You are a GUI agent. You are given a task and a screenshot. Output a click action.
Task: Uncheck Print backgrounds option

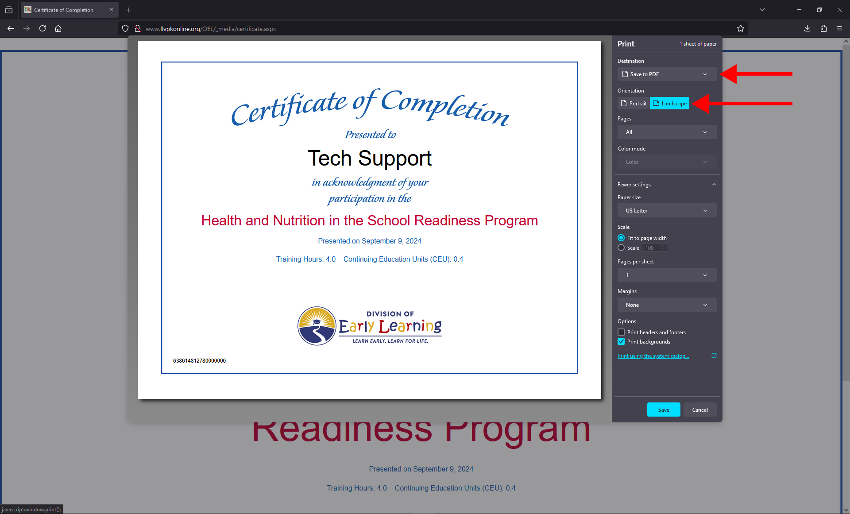click(621, 341)
